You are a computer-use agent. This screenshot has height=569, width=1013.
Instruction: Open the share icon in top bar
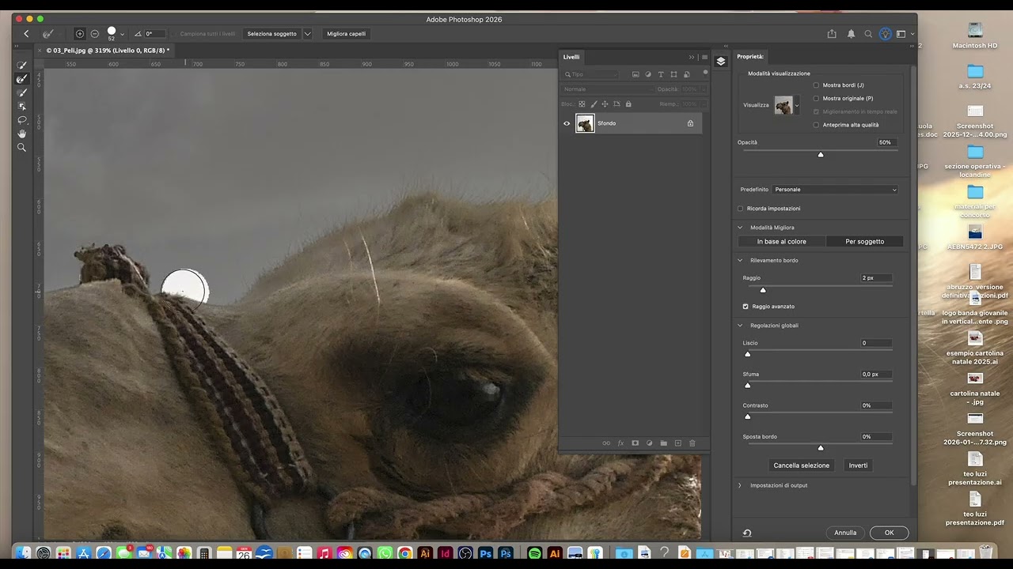click(x=832, y=34)
